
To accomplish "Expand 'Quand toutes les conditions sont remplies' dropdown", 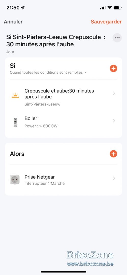I will [48, 72].
